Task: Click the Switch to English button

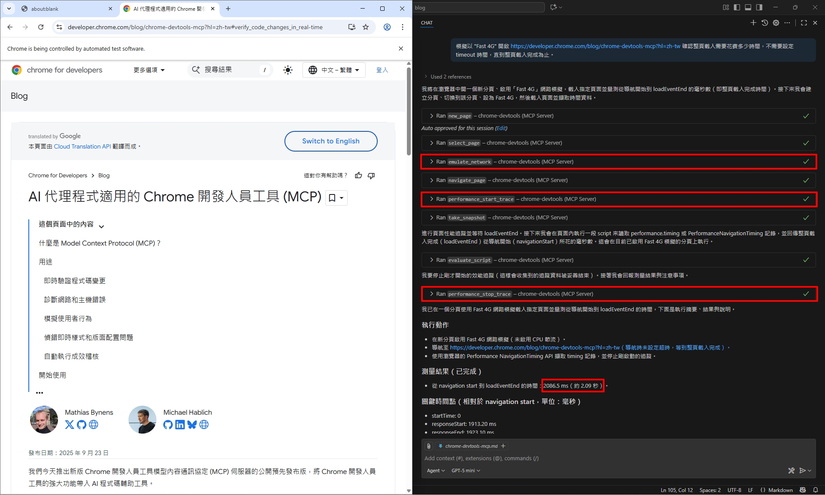Action: (330, 141)
